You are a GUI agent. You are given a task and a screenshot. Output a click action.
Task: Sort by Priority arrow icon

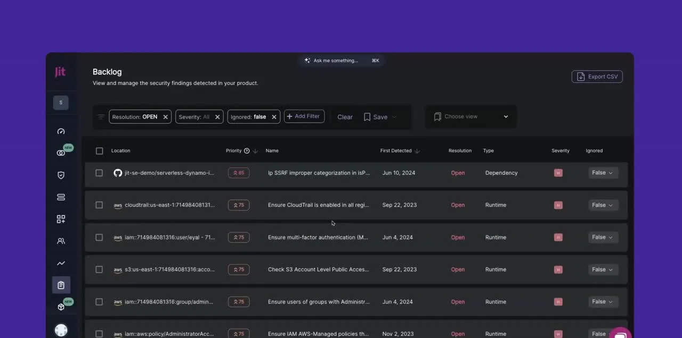click(x=255, y=151)
